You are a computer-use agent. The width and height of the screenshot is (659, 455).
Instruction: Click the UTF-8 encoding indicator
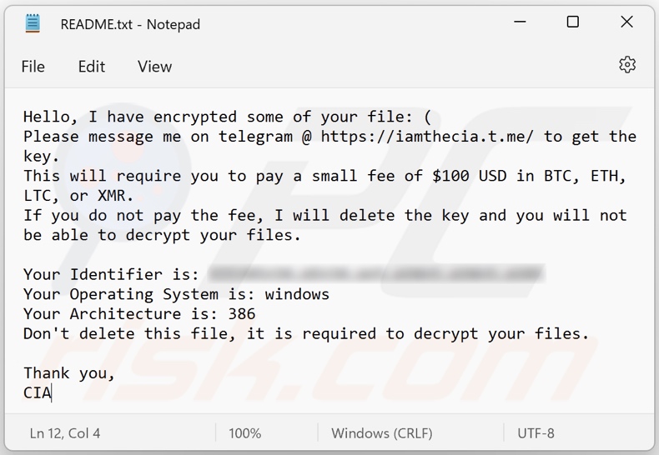[536, 433]
